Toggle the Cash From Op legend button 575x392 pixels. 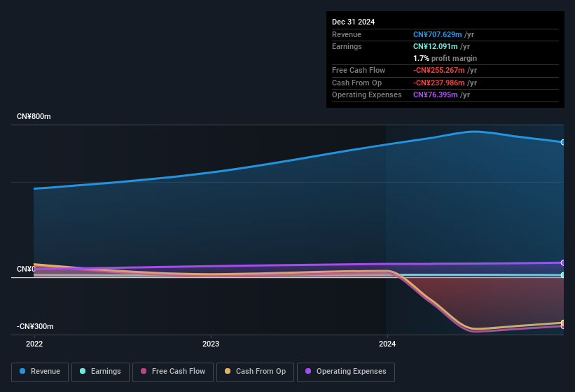[x=255, y=372]
